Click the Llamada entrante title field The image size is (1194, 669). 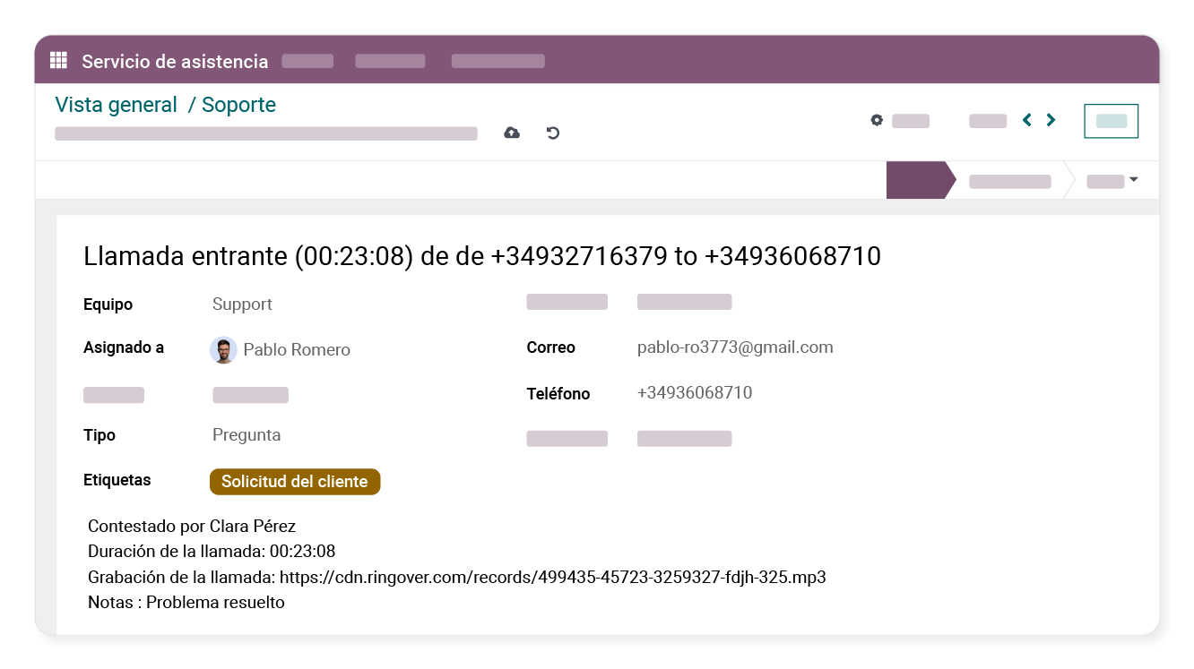tap(482, 256)
